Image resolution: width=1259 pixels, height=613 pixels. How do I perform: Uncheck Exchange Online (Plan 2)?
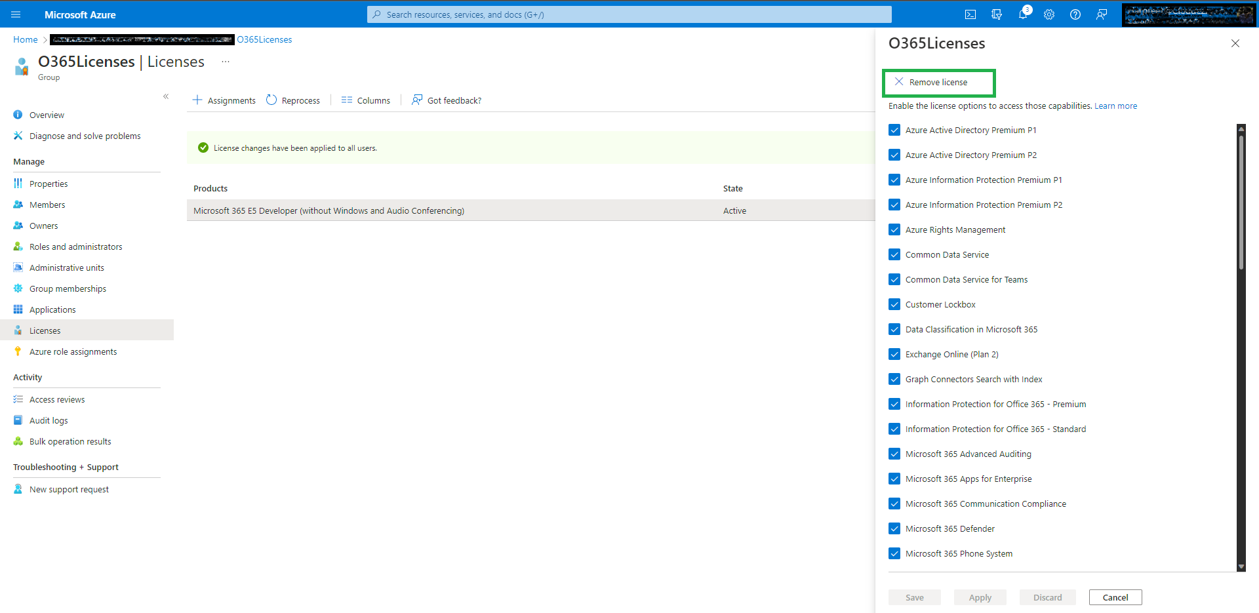point(894,354)
